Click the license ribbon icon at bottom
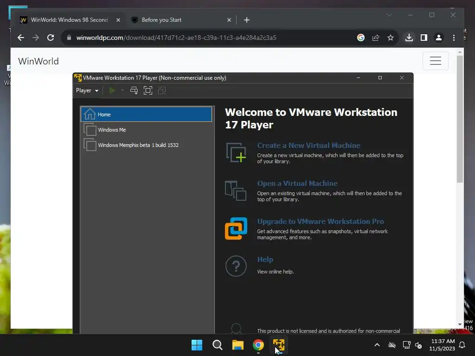The image size is (475, 356). point(236,329)
